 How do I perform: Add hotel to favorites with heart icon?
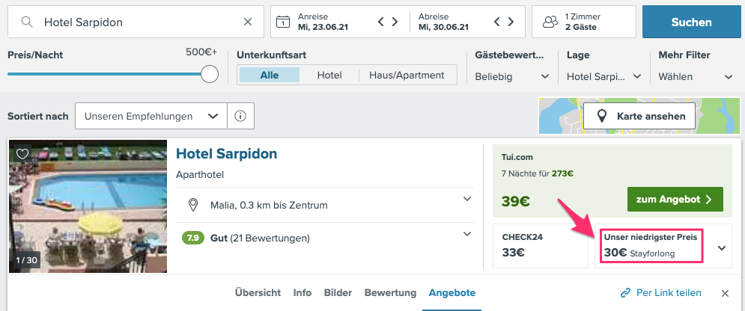coord(22,154)
